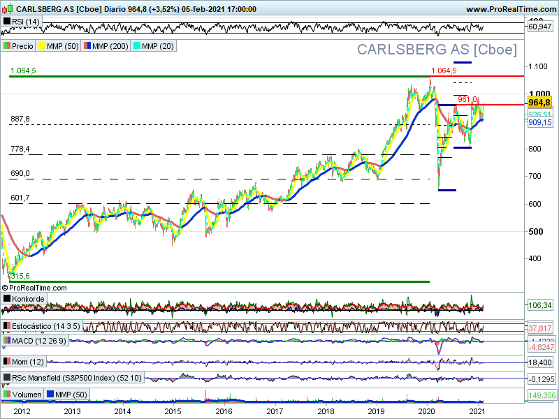Click the 778,4 support level label
559x419 pixels.
tap(20, 149)
